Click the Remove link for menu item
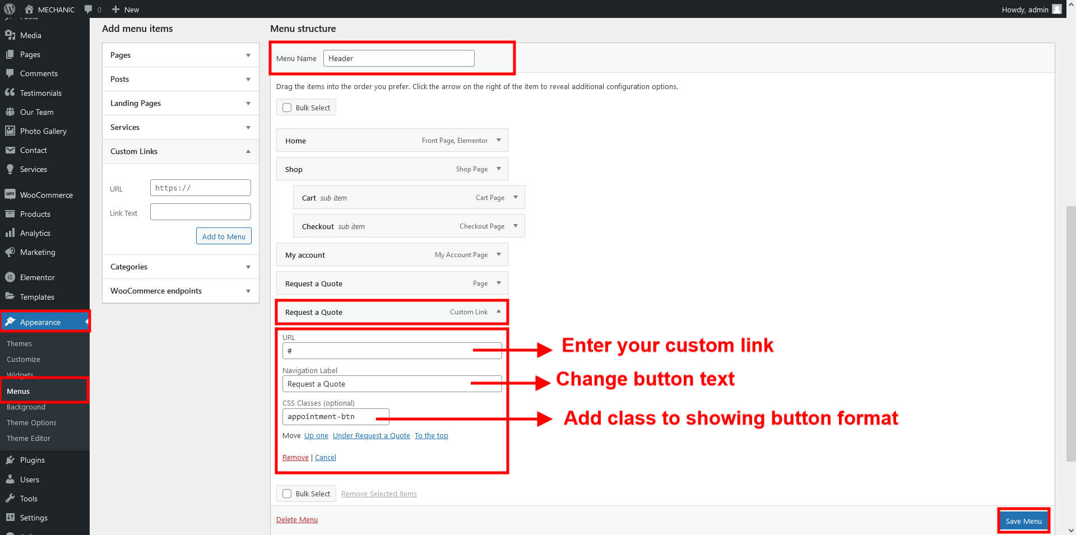The width and height of the screenshot is (1076, 535). tap(295, 458)
